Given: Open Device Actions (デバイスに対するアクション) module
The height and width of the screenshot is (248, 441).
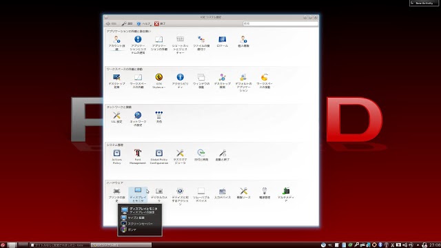Looking at the screenshot, I should click(181, 196).
